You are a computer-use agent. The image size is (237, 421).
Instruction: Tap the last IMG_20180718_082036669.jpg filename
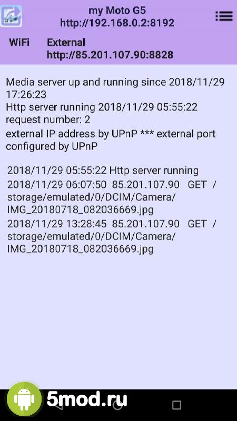point(81,249)
